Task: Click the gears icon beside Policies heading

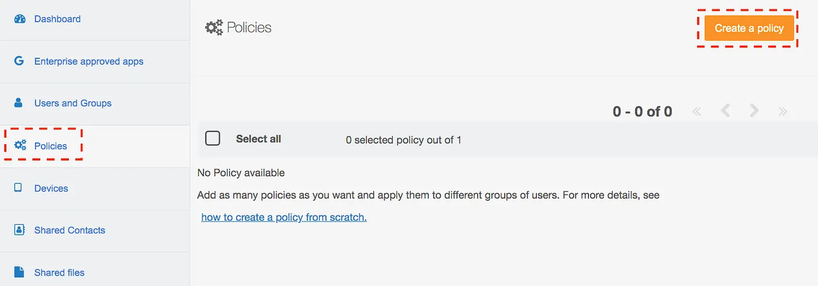Action: click(x=214, y=27)
